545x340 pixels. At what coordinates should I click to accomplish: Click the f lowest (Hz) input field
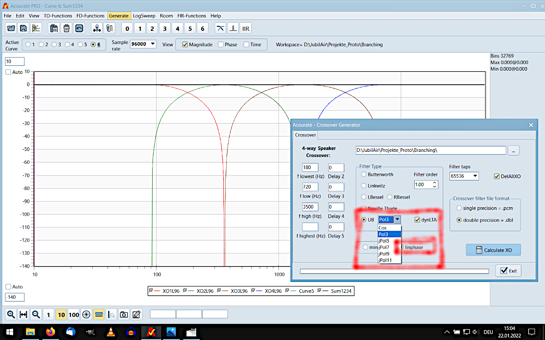click(x=310, y=167)
